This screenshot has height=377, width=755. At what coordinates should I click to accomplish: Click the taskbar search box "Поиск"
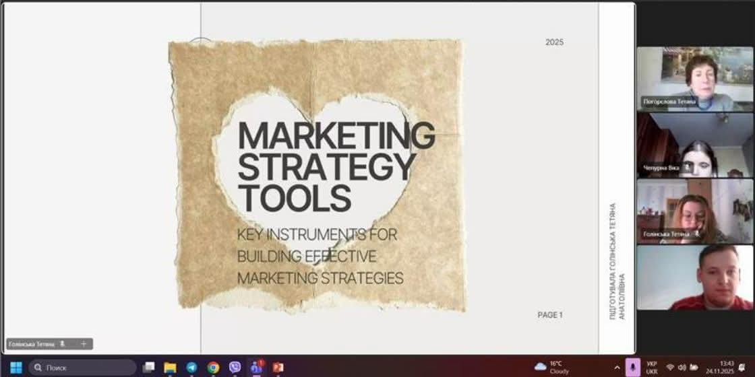[82, 368]
